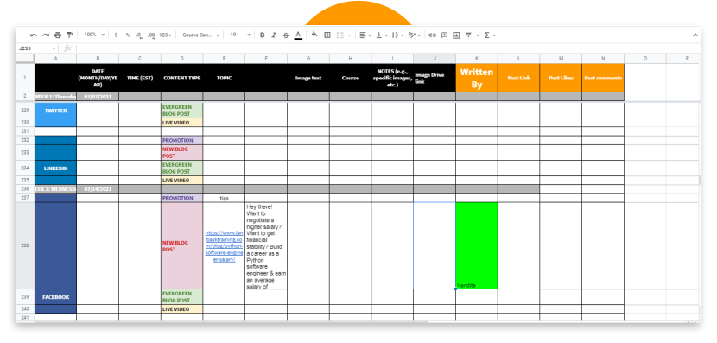
Task: Click the redo arrow icon
Action: point(45,35)
